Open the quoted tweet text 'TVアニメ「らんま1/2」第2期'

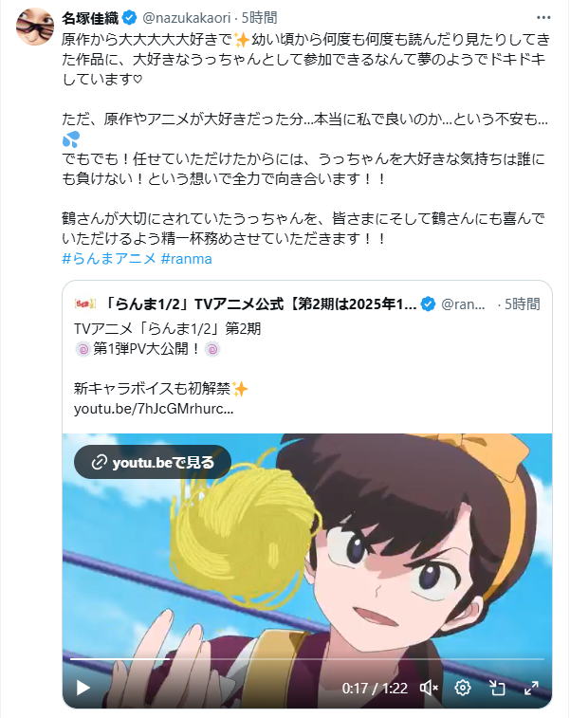[168, 329]
